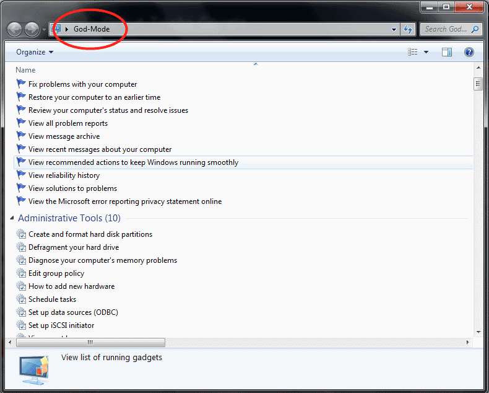Open the address bar history dropdown
Screen dimensions: 489x393
[x=394, y=29]
